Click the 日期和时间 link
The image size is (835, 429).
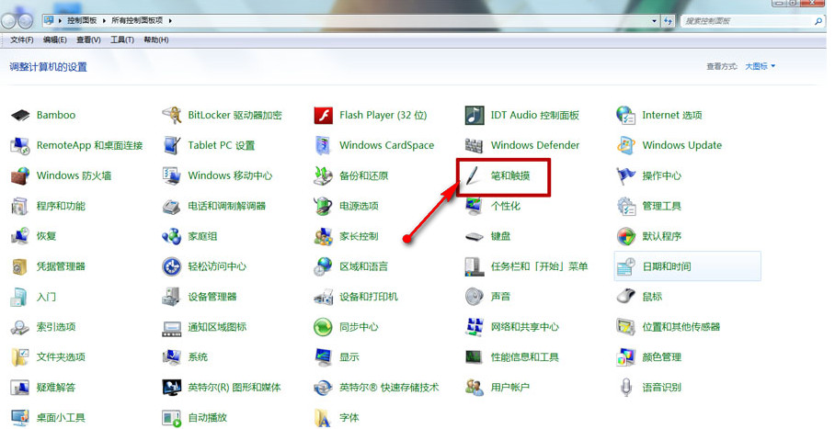(667, 266)
